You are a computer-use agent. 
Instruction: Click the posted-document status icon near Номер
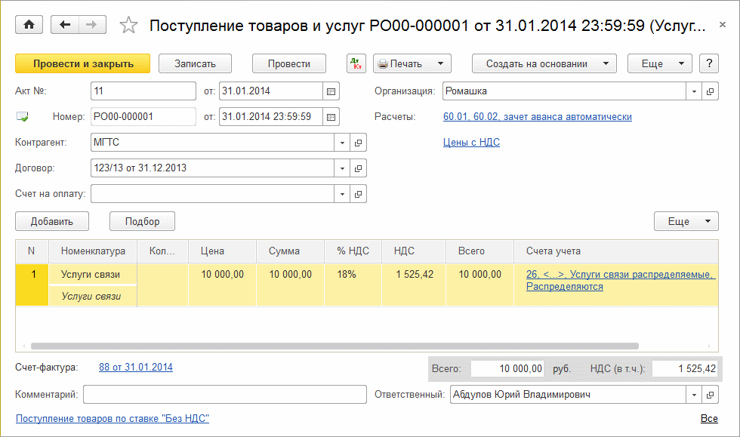pos(22,117)
